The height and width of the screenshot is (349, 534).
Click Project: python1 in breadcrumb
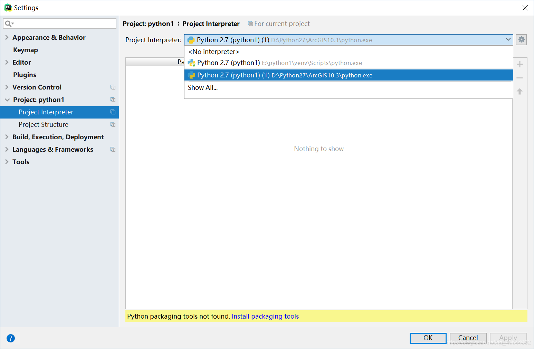148,23
